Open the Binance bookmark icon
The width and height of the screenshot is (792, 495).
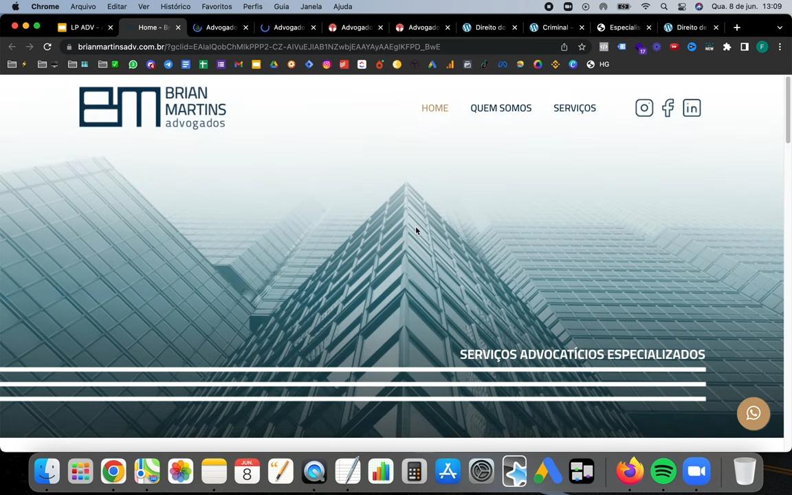(x=555, y=64)
